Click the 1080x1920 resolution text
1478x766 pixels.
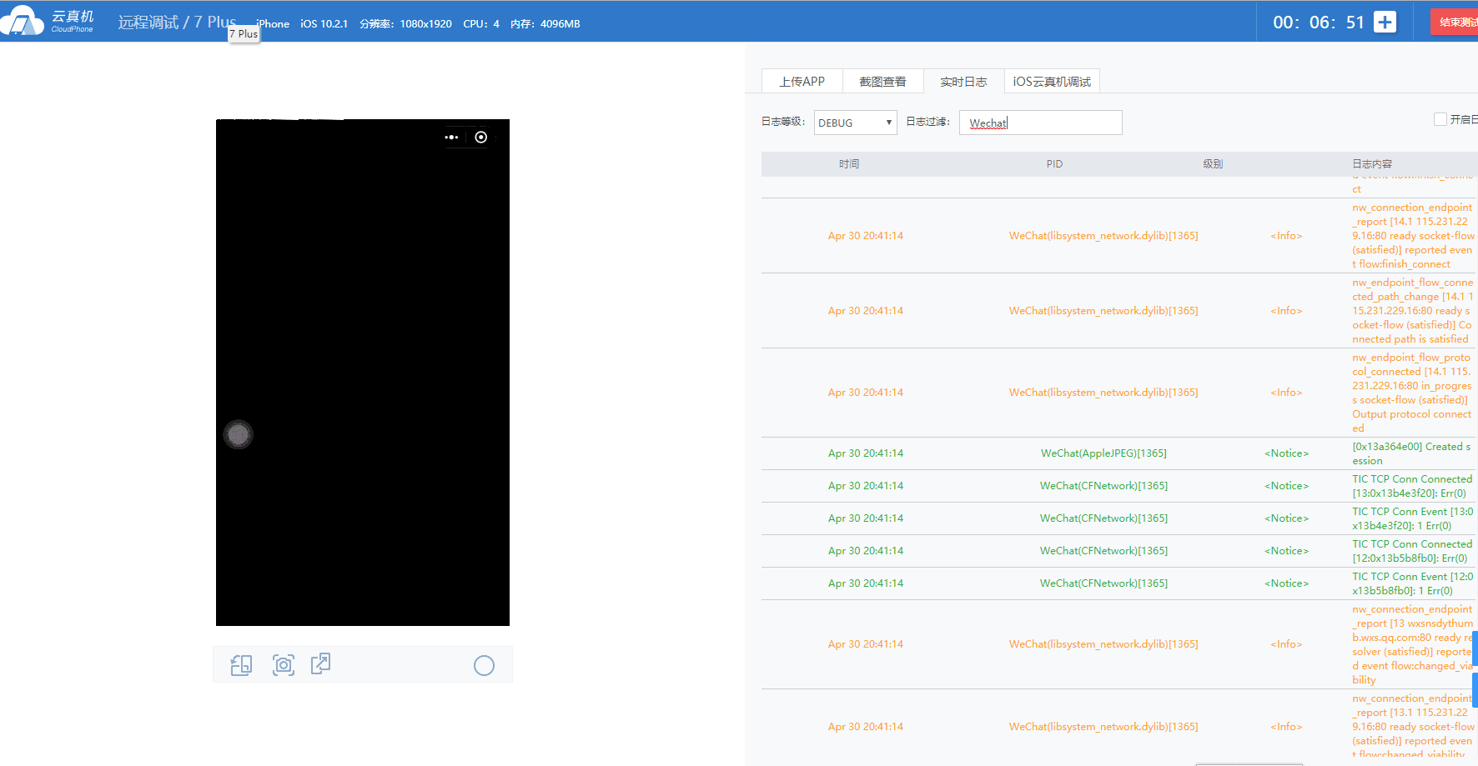click(425, 24)
